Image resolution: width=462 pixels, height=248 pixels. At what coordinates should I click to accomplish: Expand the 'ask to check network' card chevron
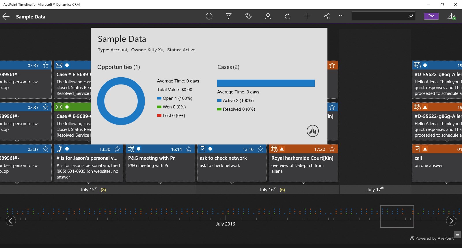click(232, 183)
